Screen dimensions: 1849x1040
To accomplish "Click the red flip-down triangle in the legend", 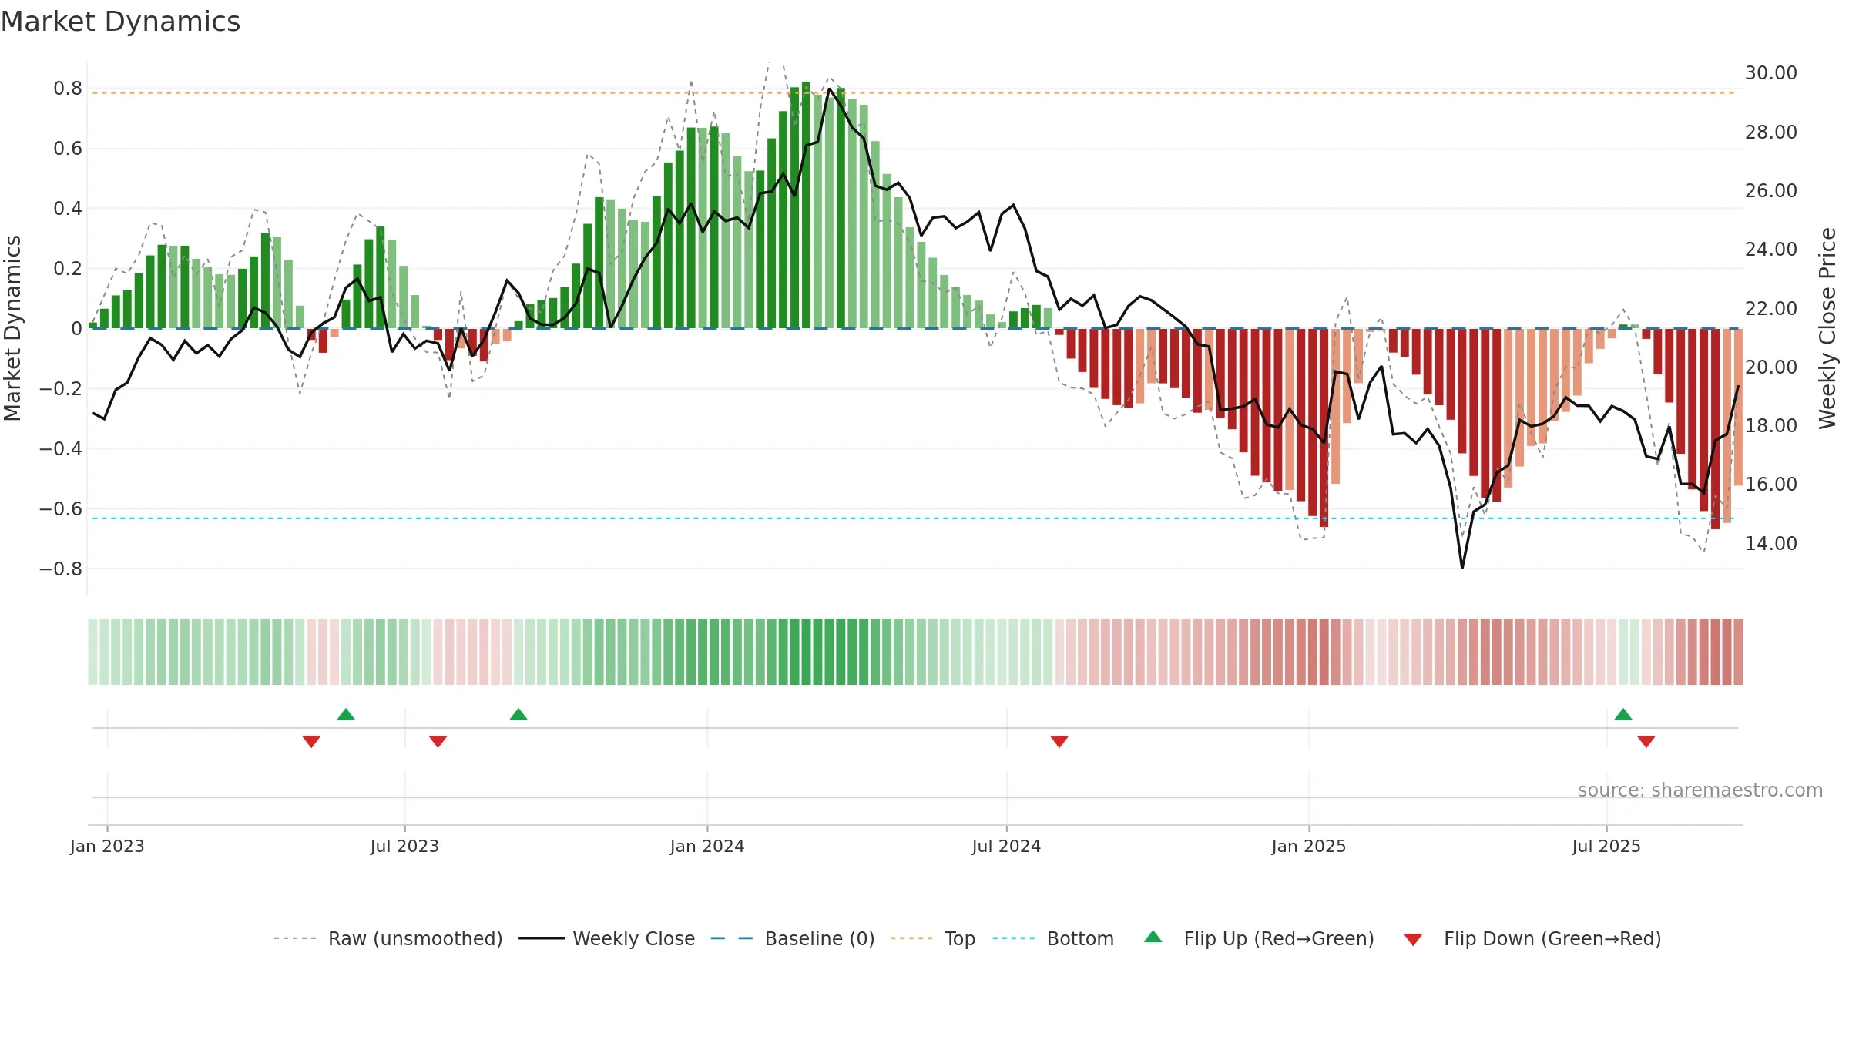I will pos(1413,940).
